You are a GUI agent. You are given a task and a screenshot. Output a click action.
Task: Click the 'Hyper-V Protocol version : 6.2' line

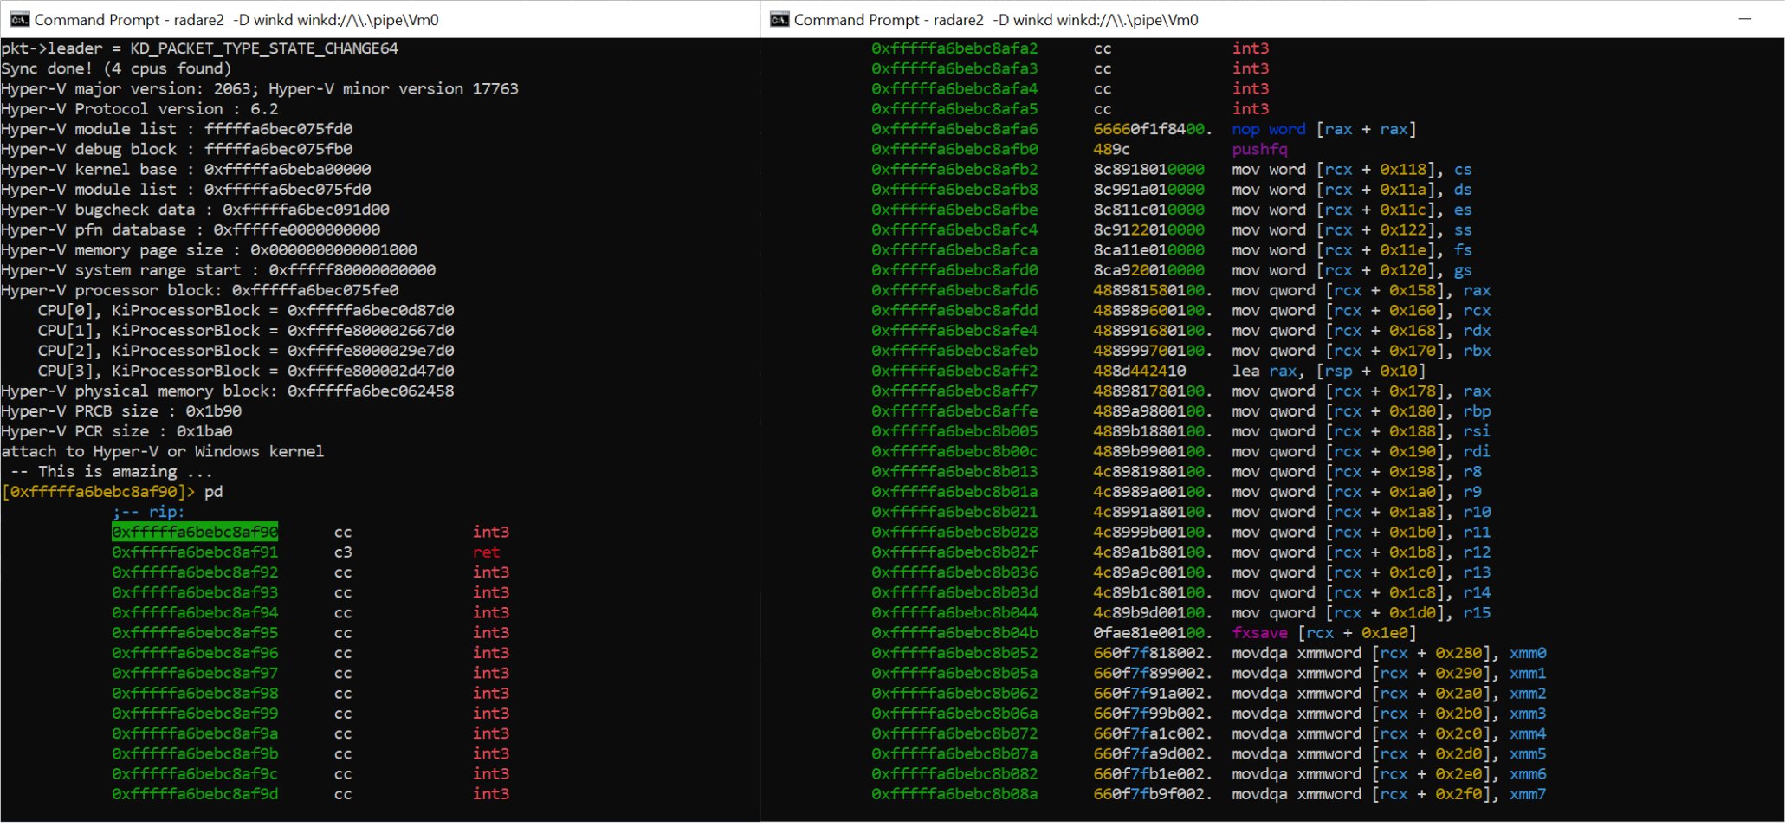[x=140, y=109]
